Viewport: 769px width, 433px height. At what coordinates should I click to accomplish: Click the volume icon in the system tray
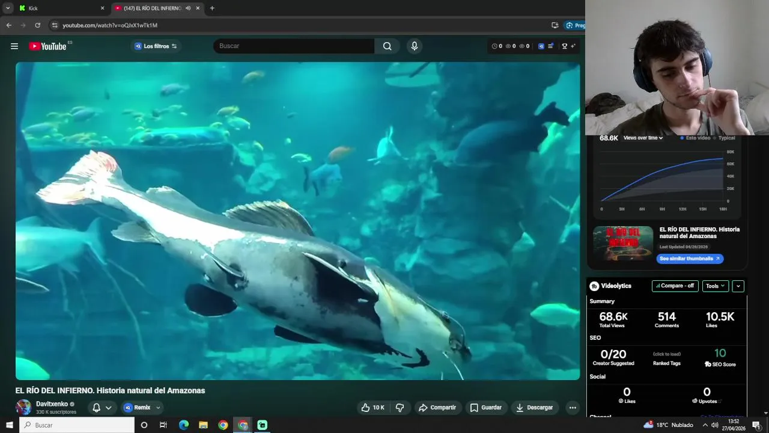pos(715,425)
